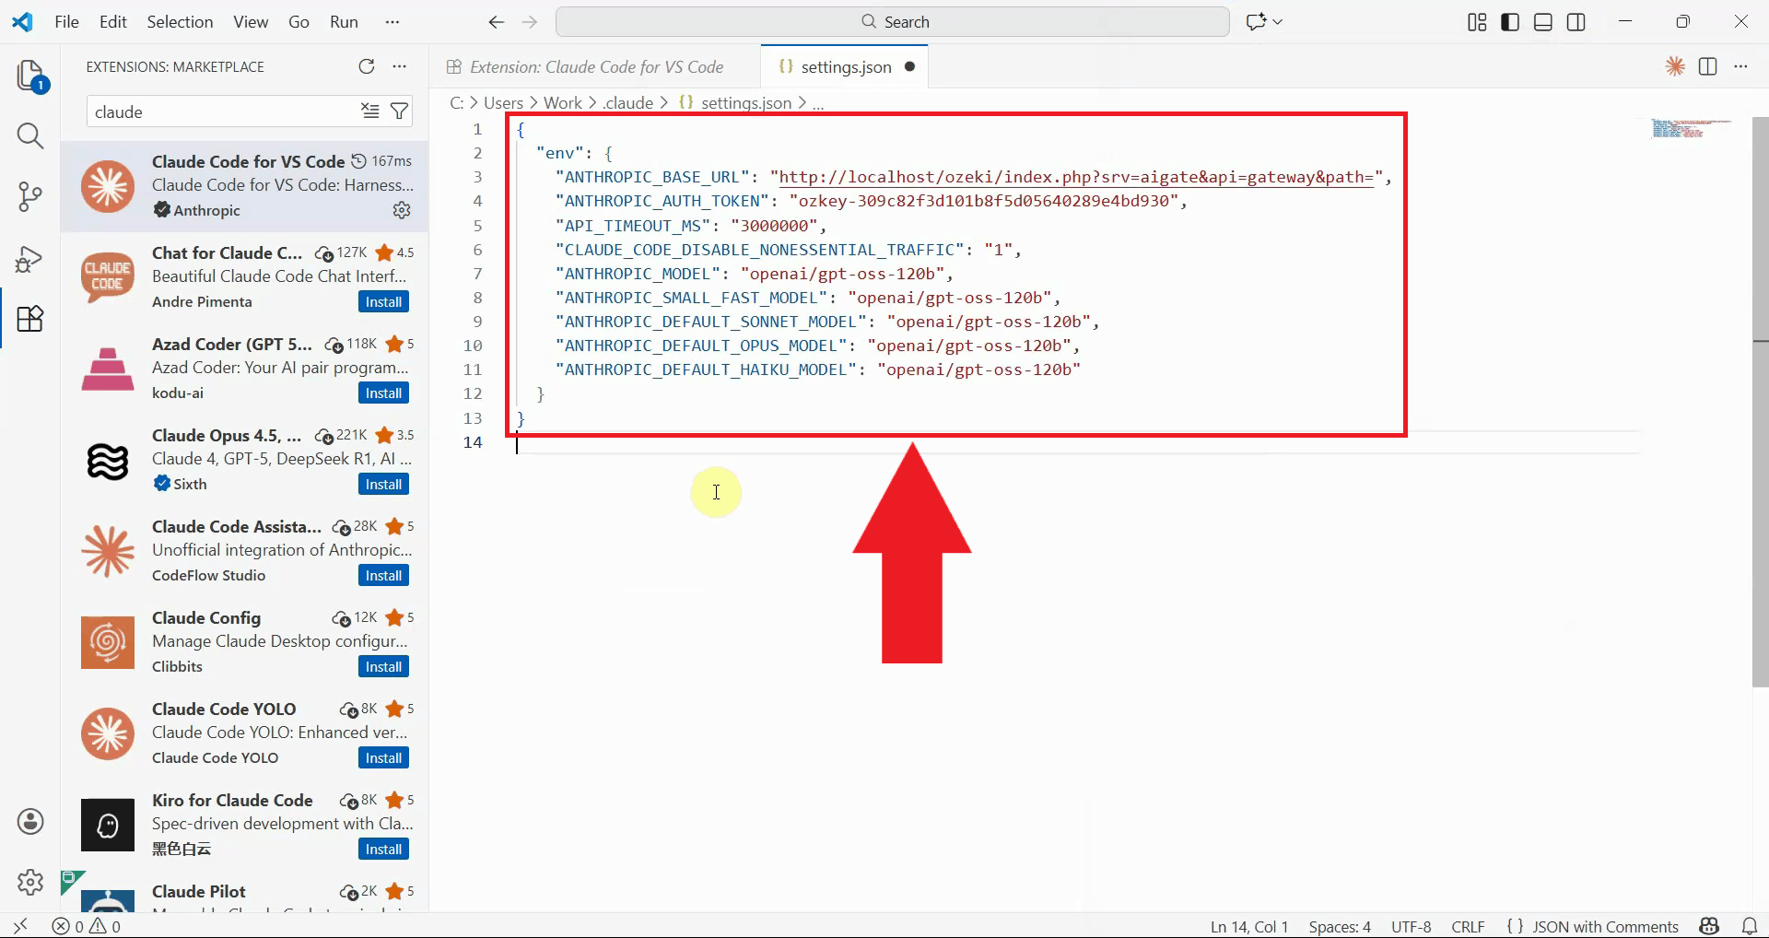The width and height of the screenshot is (1769, 938).
Task: Open the menu bar overflow ellipsis
Action: pyautogui.click(x=392, y=22)
